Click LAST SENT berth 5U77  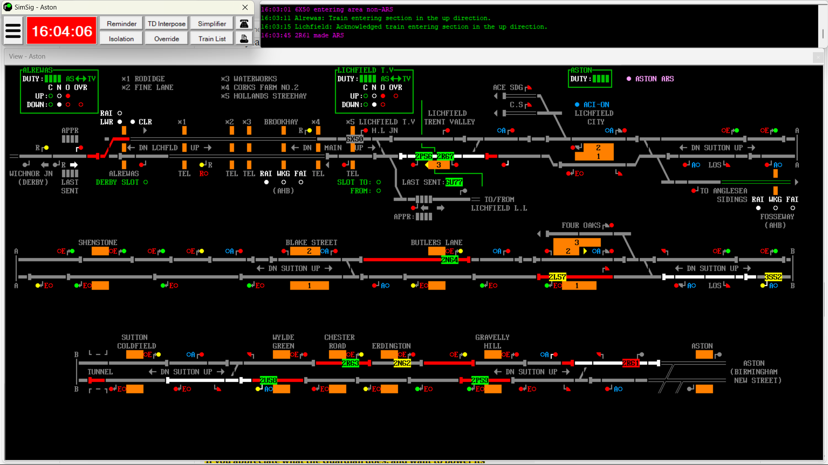coord(454,182)
